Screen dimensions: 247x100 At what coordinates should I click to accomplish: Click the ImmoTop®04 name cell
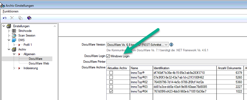coord(141,91)
